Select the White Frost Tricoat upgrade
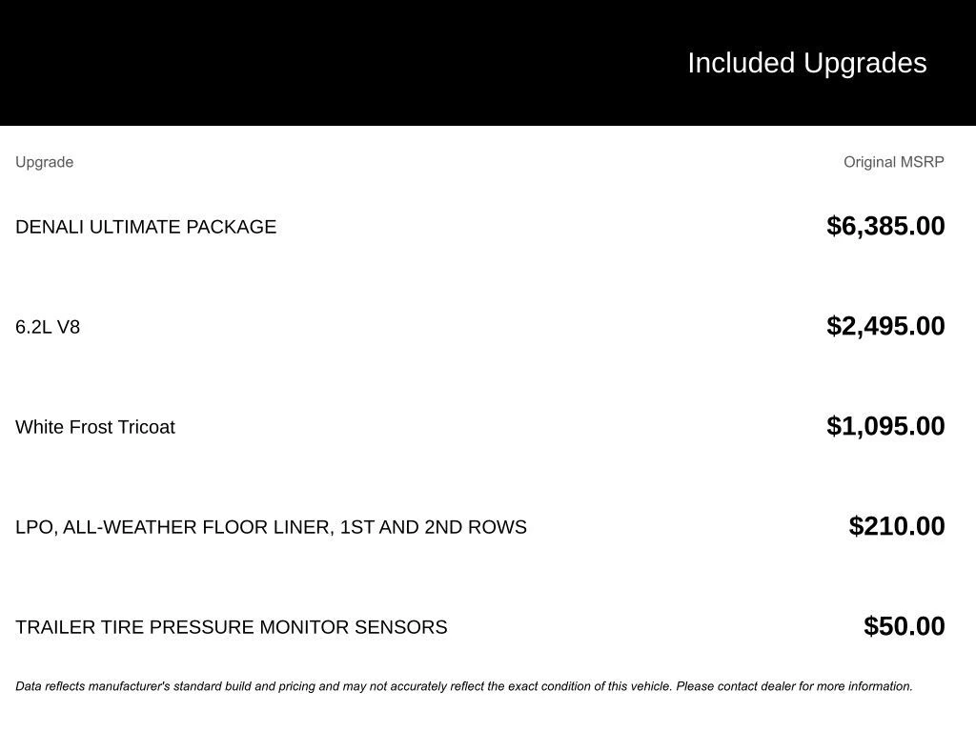The width and height of the screenshot is (976, 732). pos(95,427)
